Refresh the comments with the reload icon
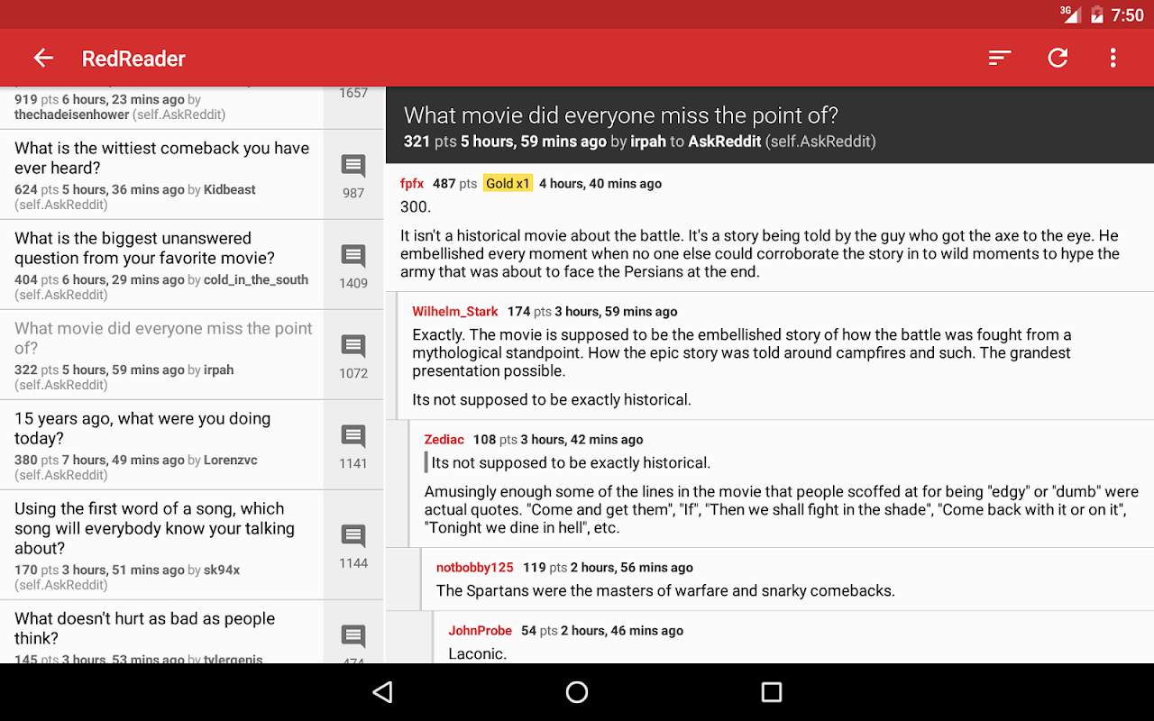1154x721 pixels. [x=1058, y=58]
